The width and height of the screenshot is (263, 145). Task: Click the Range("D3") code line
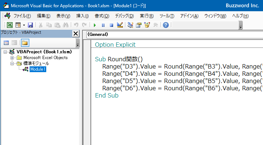coord(183,66)
